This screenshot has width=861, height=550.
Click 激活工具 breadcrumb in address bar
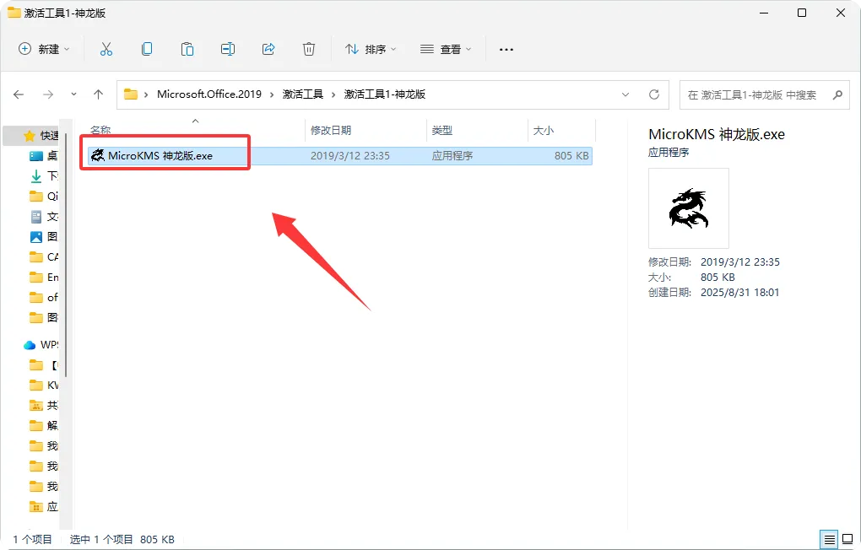pyautogui.click(x=302, y=94)
